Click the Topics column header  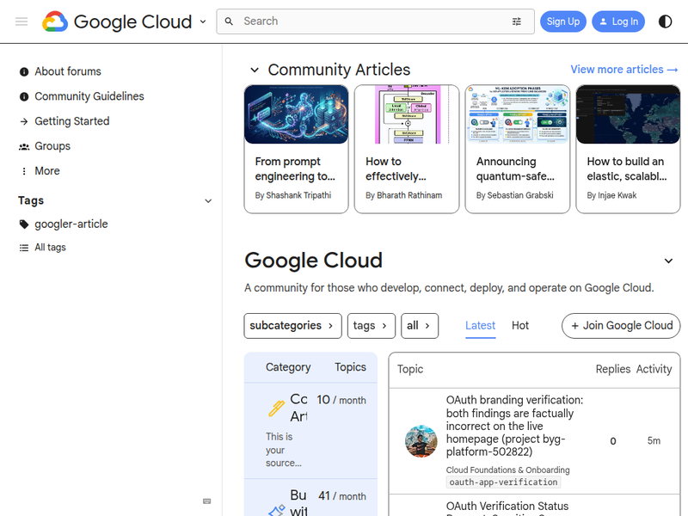pos(350,367)
